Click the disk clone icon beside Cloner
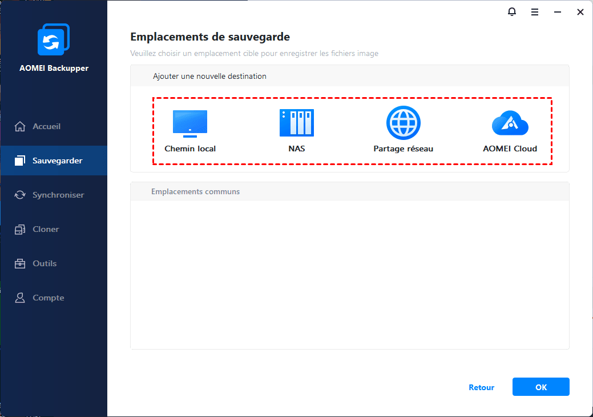The width and height of the screenshot is (593, 417). 20,229
